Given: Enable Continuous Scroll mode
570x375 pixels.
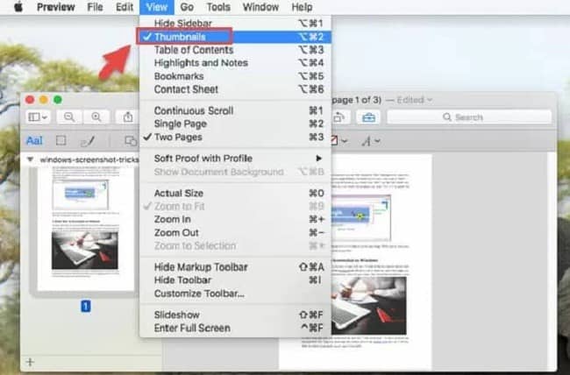Looking at the screenshot, I should 235,110.
